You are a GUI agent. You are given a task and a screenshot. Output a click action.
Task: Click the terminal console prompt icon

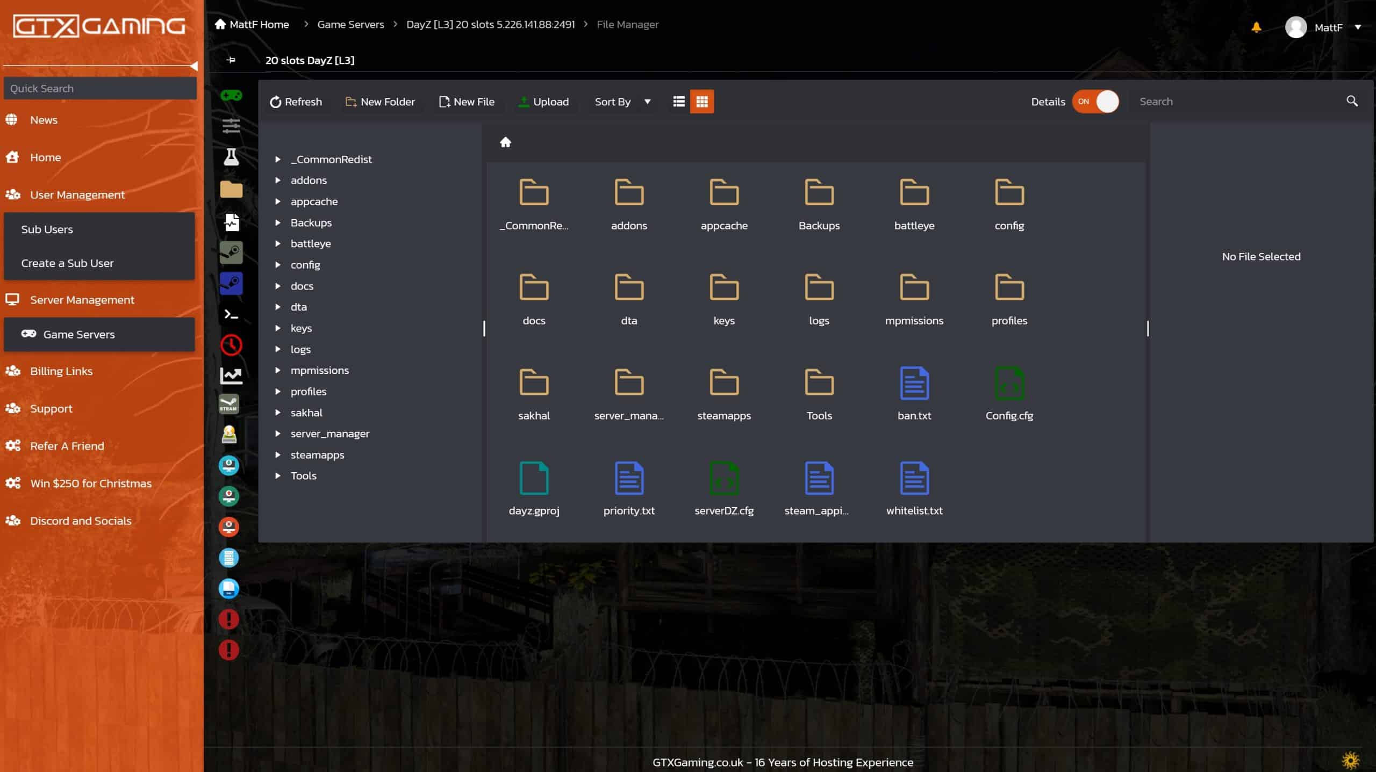click(x=231, y=314)
